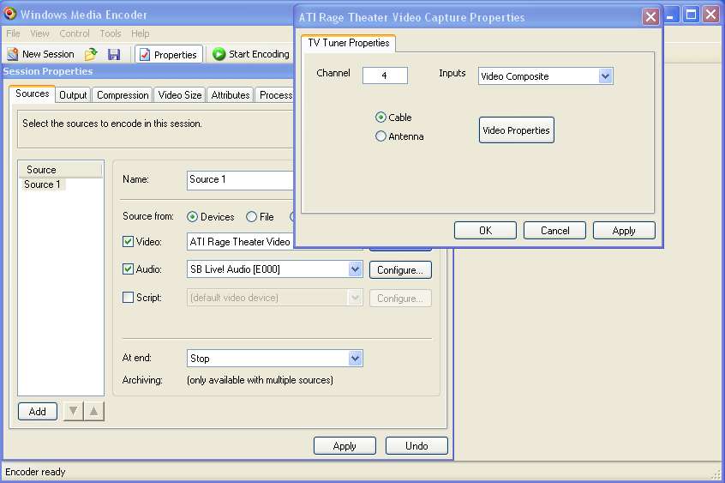This screenshot has width=725, height=483.
Task: Toggle the Video source checkbox
Action: click(x=128, y=241)
